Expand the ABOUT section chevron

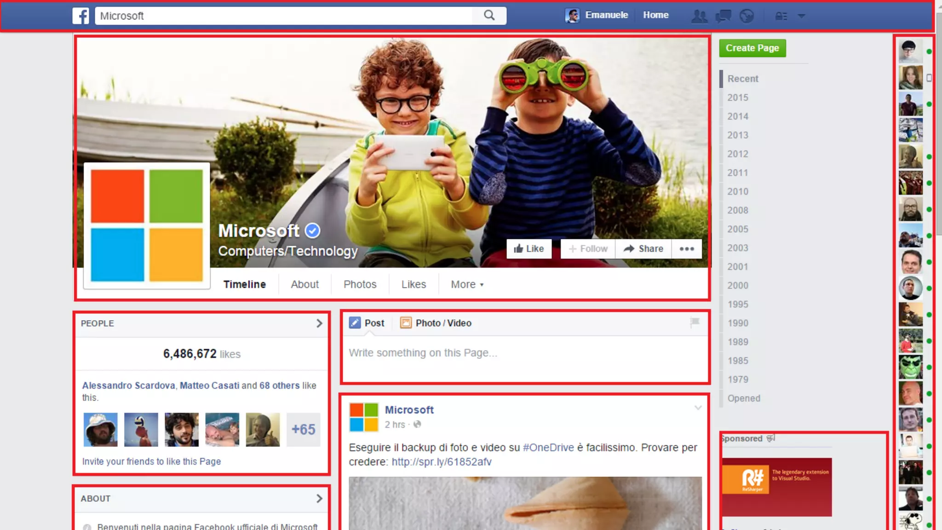pos(319,498)
